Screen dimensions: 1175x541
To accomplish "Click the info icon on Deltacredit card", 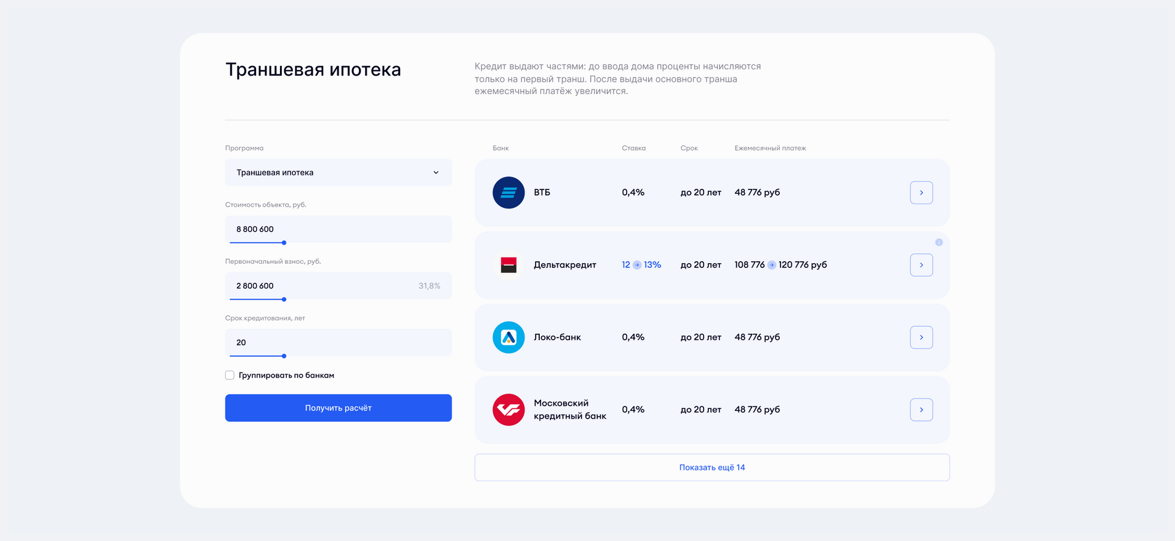I will [x=939, y=242].
